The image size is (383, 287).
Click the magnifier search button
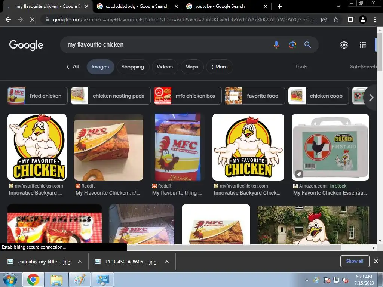click(x=307, y=45)
